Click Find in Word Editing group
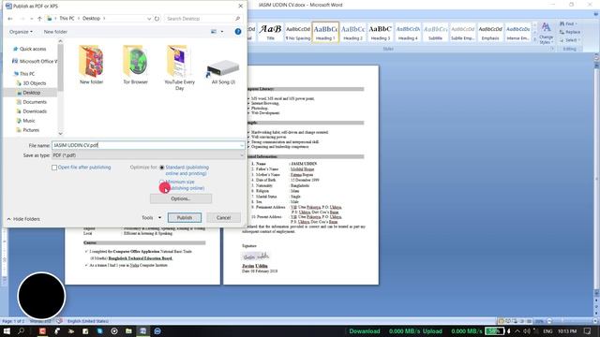600x337 pixels. [x=569, y=23]
